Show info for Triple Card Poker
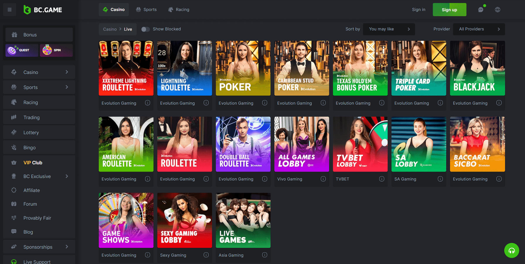Viewport: 525px width, 264px height. point(440,103)
